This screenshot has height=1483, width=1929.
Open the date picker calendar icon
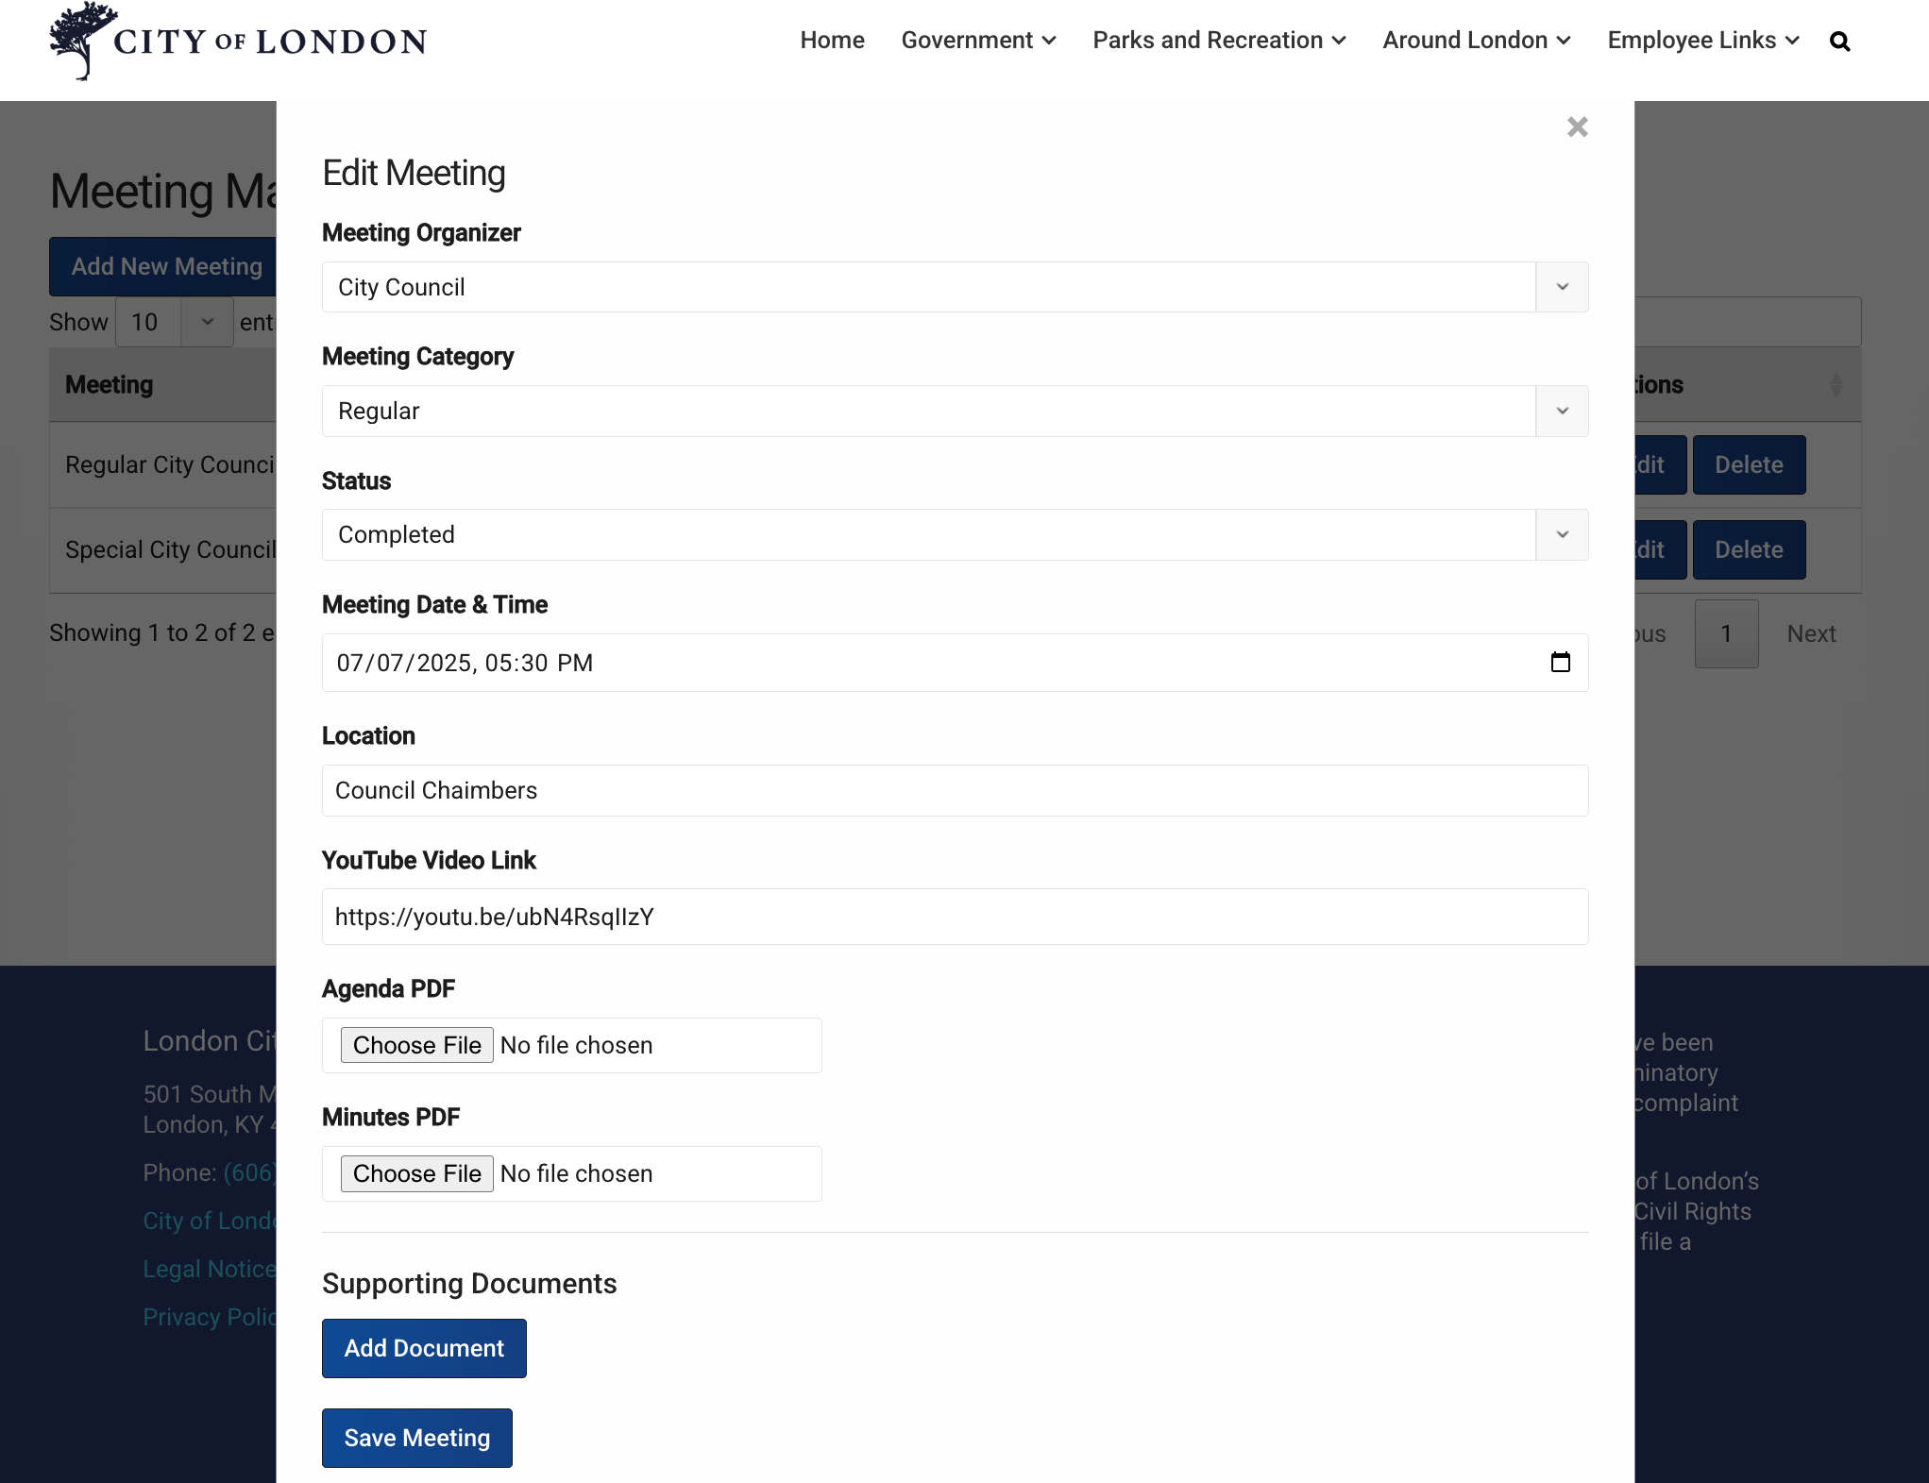point(1560,663)
